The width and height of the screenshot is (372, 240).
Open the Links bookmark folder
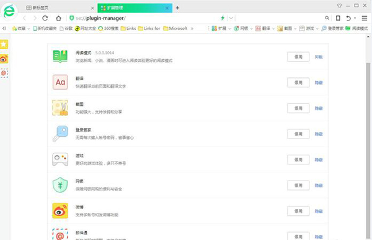pyautogui.click(x=128, y=28)
